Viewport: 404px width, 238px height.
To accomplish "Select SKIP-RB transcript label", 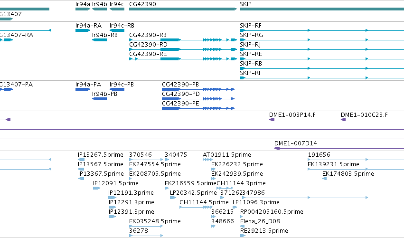I will 251,64.
